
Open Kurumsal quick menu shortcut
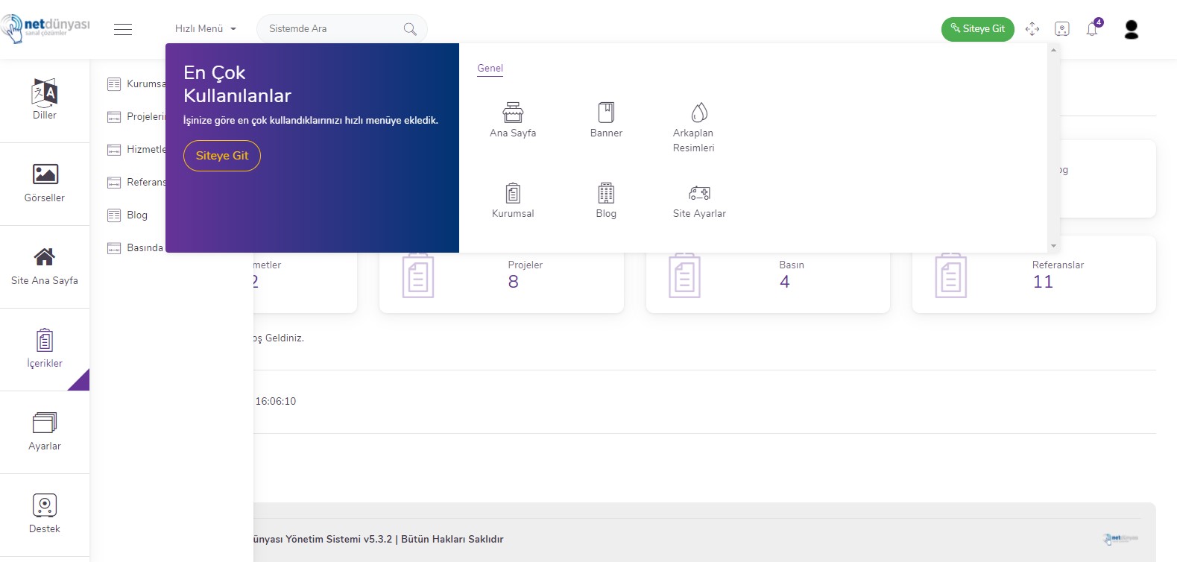[513, 201]
